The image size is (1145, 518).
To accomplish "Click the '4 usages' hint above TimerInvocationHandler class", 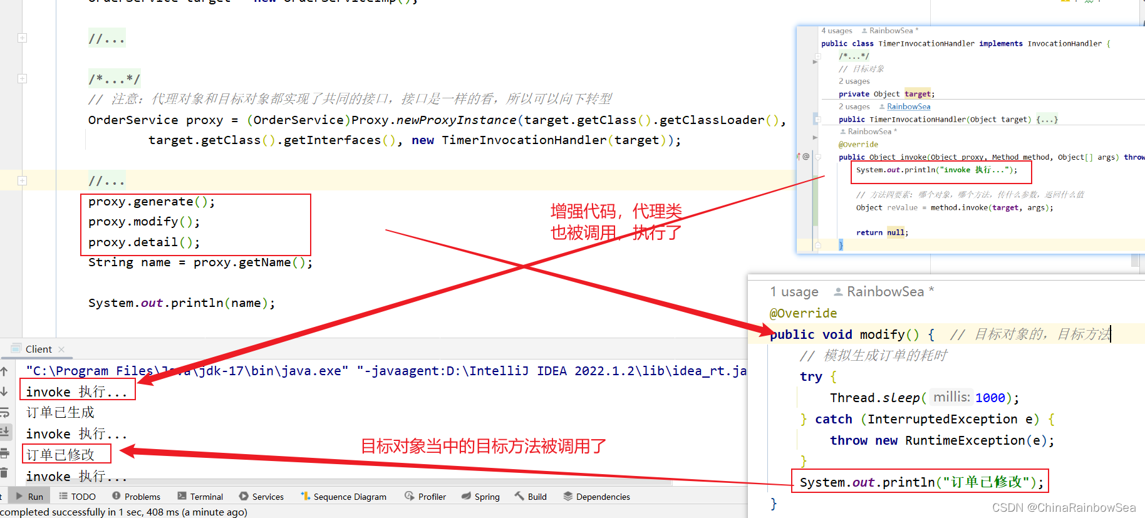I will pos(837,31).
